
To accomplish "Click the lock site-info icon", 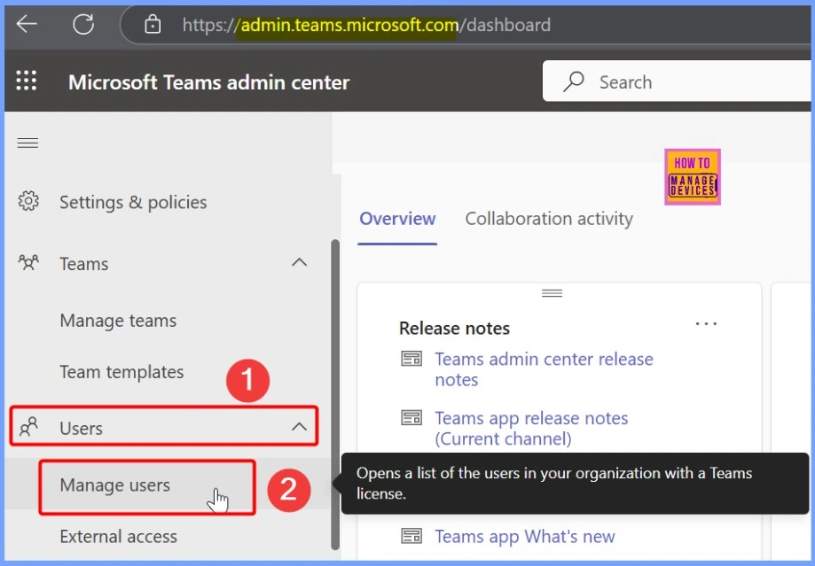I will pos(153,24).
